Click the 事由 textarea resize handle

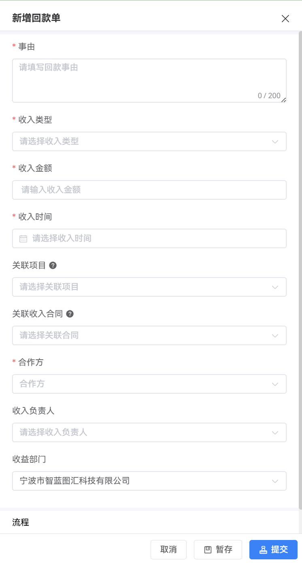[284, 100]
